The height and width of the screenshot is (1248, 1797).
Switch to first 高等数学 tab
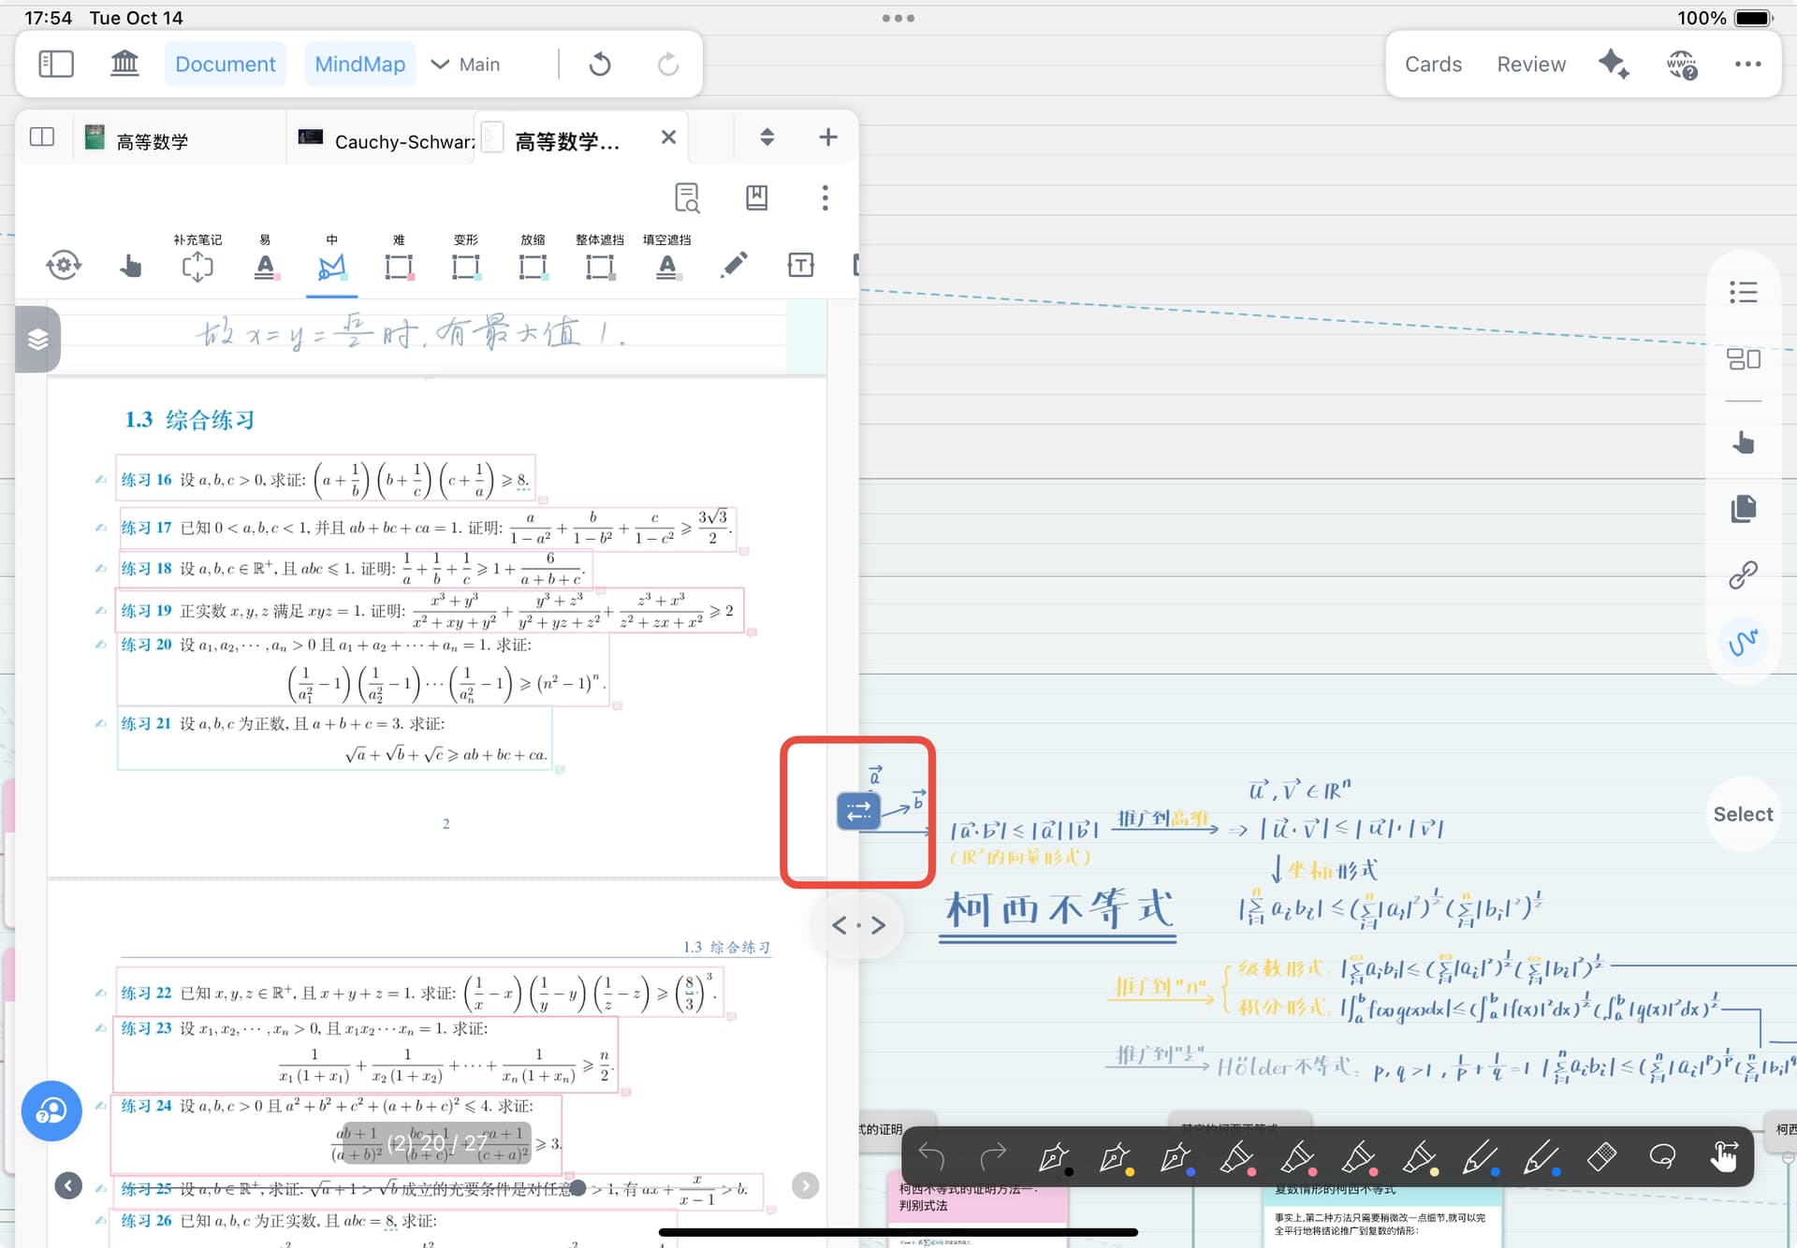click(150, 140)
